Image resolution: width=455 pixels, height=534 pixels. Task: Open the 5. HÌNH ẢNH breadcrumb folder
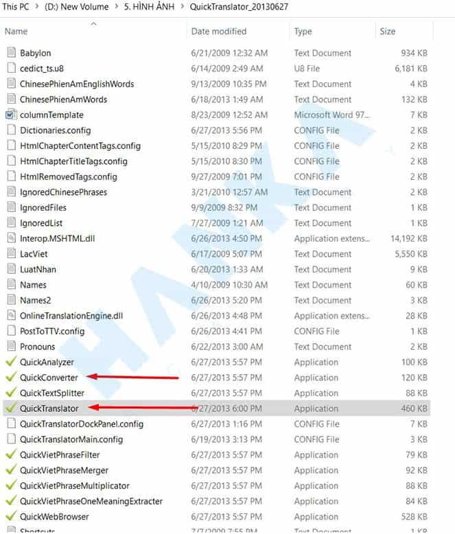click(x=149, y=6)
